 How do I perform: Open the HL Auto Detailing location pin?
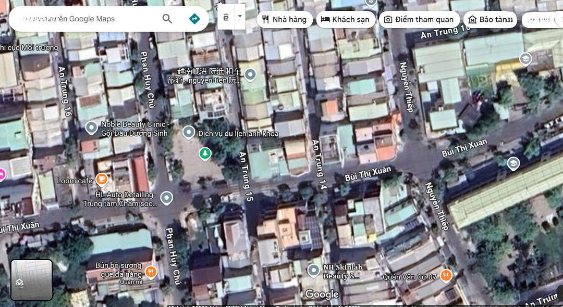click(167, 198)
